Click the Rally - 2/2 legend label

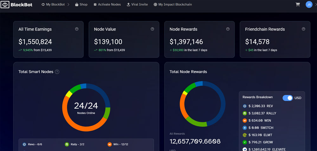click(x=77, y=144)
